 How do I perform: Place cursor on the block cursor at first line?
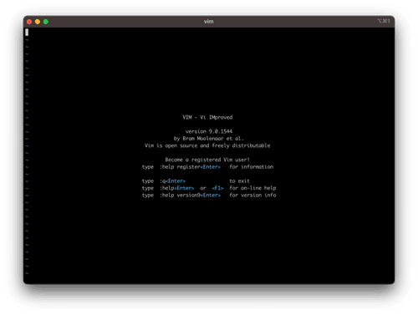coord(27,33)
